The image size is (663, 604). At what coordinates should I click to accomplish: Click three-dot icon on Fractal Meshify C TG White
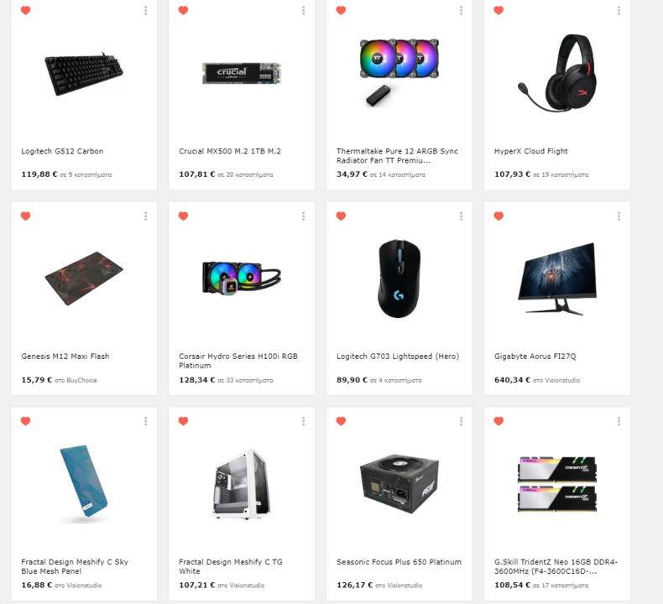pyautogui.click(x=304, y=421)
